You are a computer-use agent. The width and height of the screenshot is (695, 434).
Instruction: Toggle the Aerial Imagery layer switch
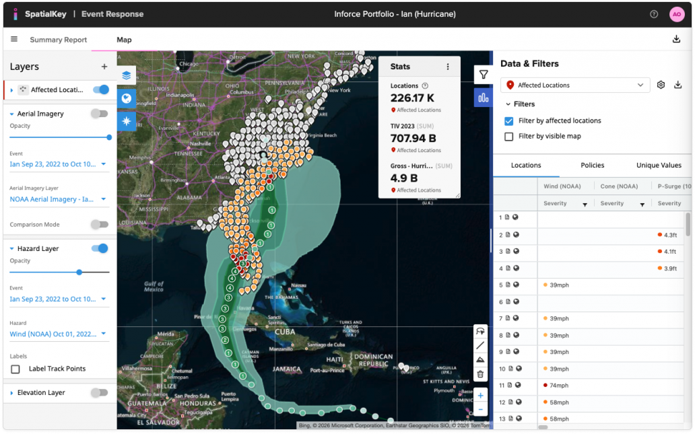(100, 114)
